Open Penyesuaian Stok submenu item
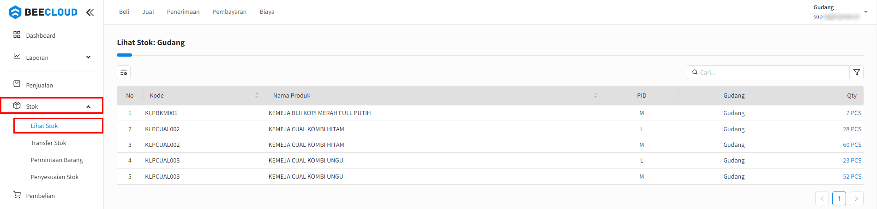 (x=54, y=177)
